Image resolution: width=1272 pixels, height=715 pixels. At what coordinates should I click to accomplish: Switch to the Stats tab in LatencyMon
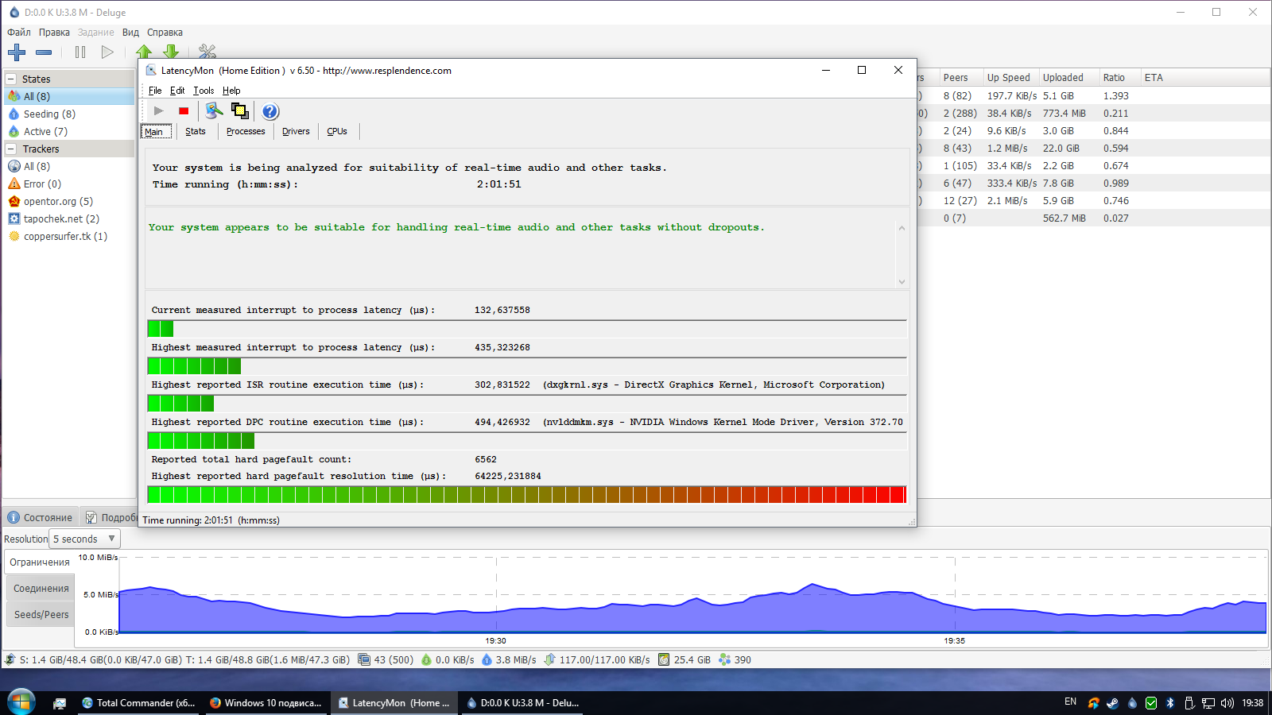pos(196,132)
